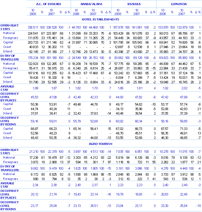Click the 336.511 overnight stays value
This screenshot has height=212, width=202.
click(34, 27)
